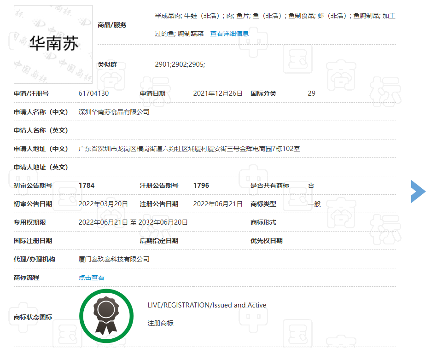Click applicant name 深圳华南苏食品有限公司
The image size is (431, 348).
[x=114, y=112]
